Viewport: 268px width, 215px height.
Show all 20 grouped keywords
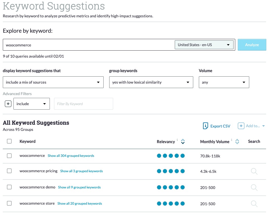click(x=80, y=203)
